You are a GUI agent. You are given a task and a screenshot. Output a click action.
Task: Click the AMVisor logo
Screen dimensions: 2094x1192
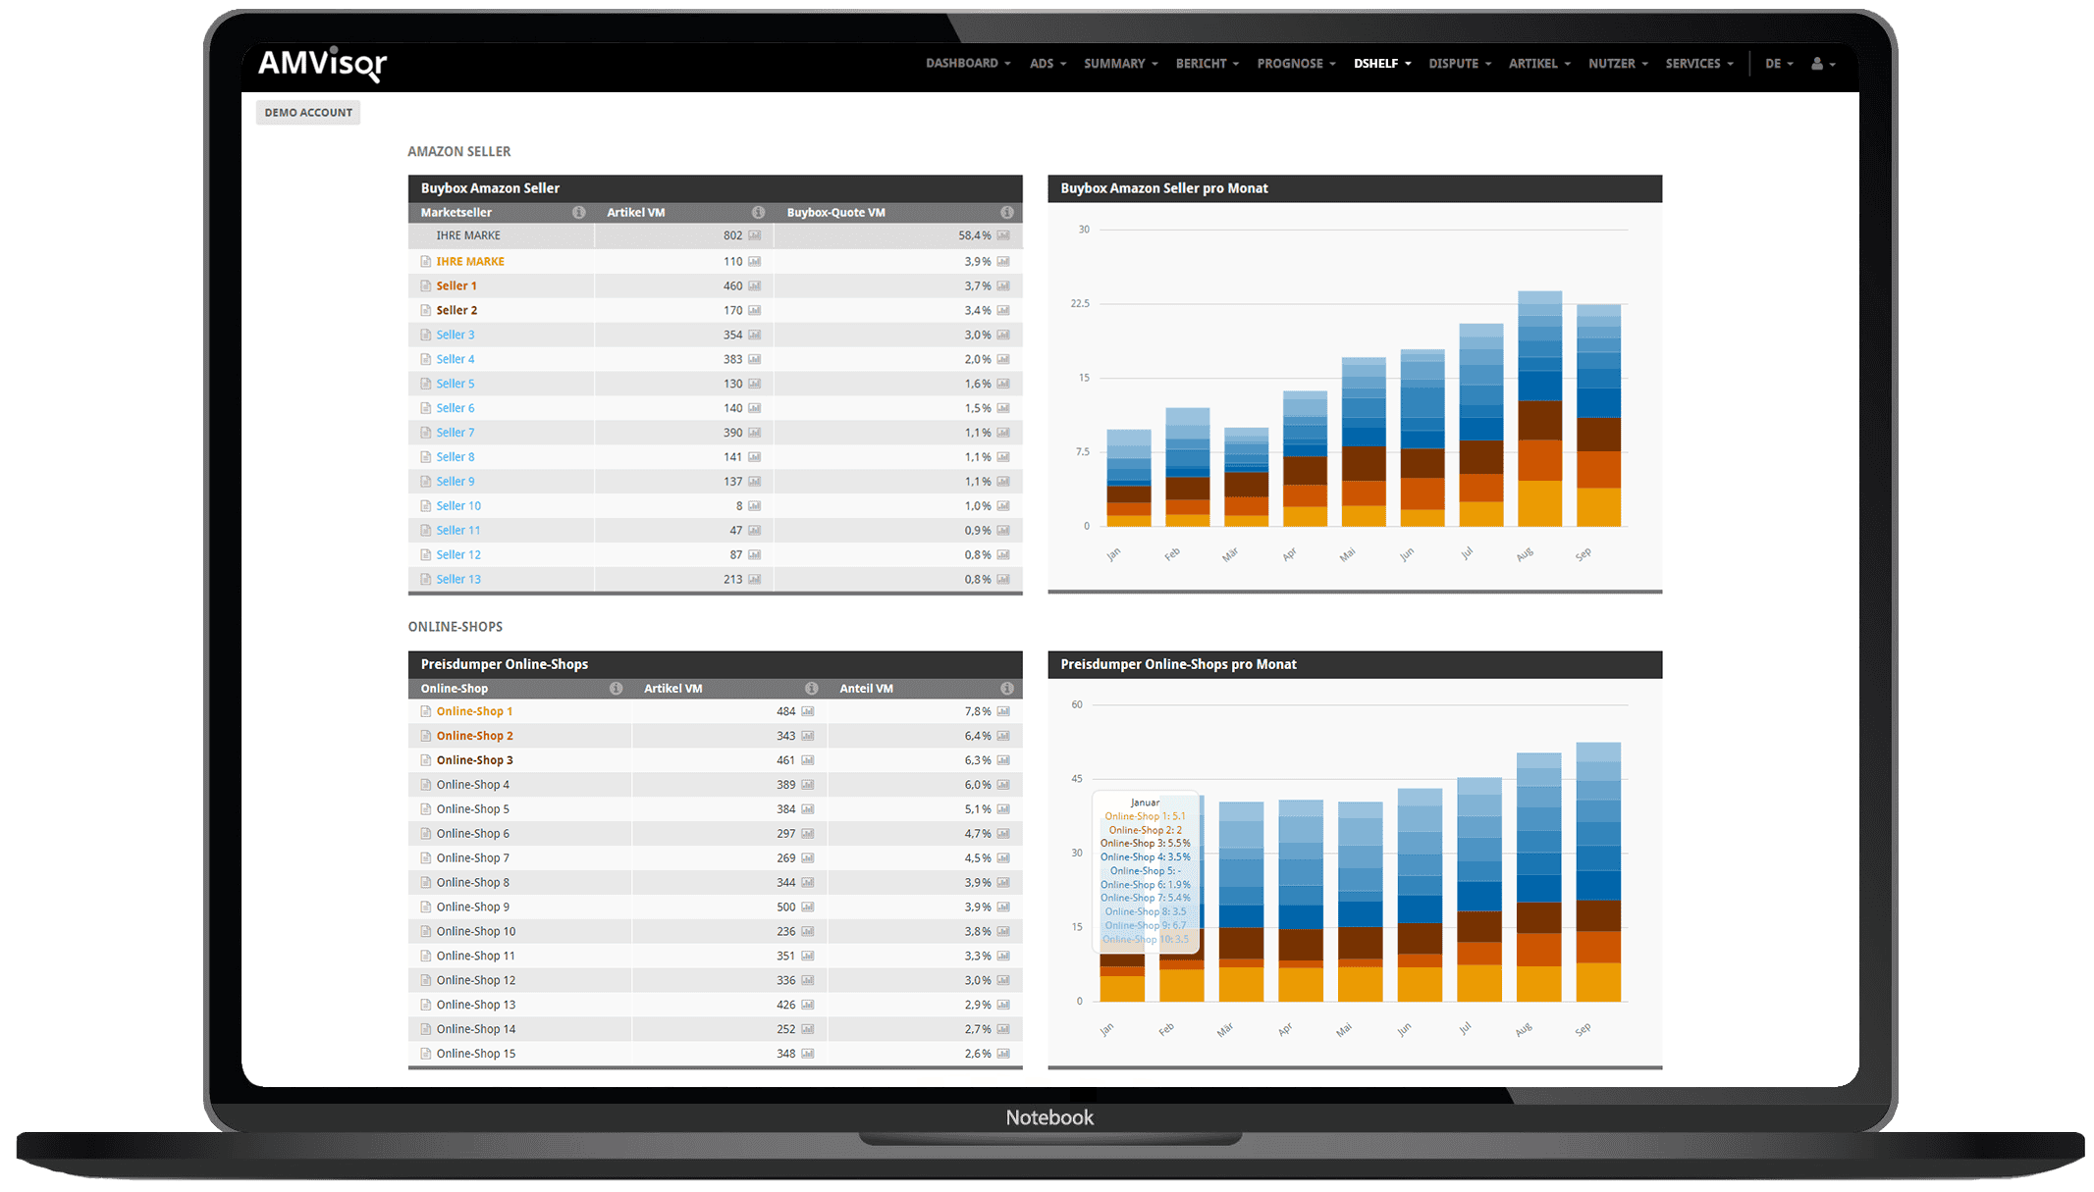tap(321, 65)
